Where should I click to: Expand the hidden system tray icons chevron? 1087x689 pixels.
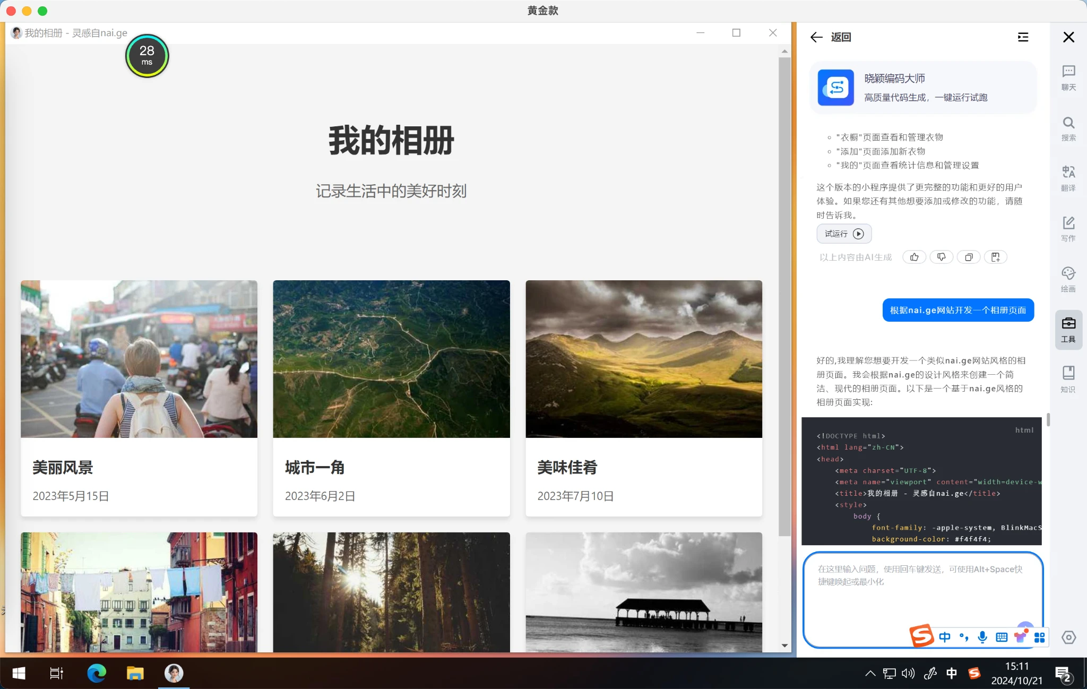click(x=870, y=673)
